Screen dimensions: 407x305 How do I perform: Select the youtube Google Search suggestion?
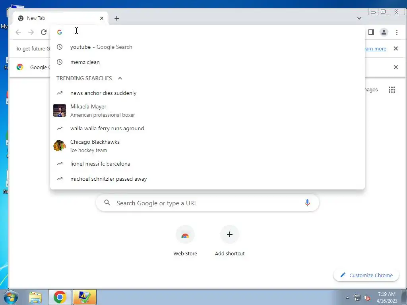pyautogui.click(x=207, y=47)
